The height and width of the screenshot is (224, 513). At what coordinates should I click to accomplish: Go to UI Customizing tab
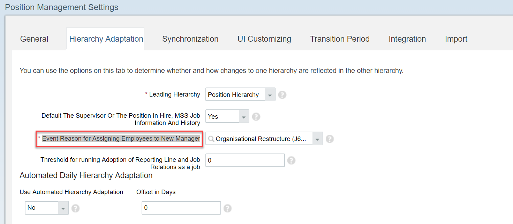264,39
